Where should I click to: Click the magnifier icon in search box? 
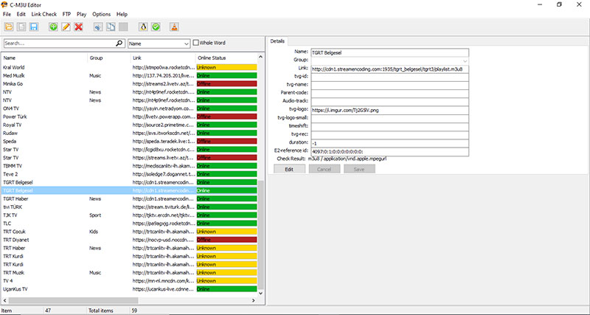pos(119,44)
